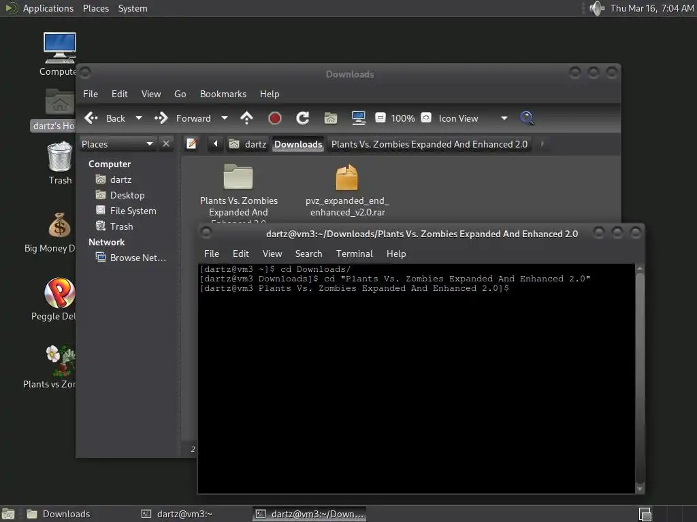Open the Icon View mode dropdown

tap(472, 118)
